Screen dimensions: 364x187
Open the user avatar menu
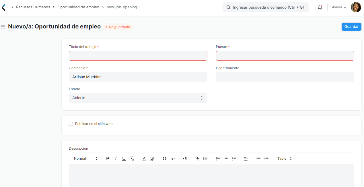pos(356,7)
